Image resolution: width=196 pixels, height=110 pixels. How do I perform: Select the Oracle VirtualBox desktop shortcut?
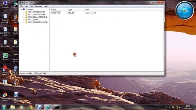click(x=16, y=71)
